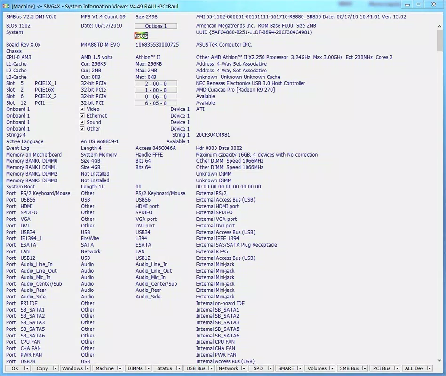Click the scrollbar down arrow

pos(440,360)
